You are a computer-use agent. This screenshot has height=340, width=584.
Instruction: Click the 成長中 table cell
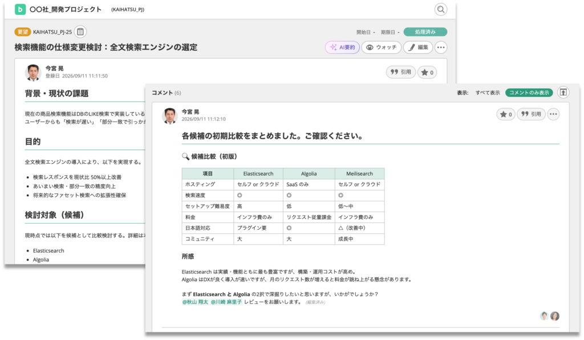coord(359,238)
